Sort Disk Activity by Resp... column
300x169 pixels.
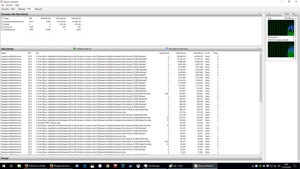click(x=216, y=53)
